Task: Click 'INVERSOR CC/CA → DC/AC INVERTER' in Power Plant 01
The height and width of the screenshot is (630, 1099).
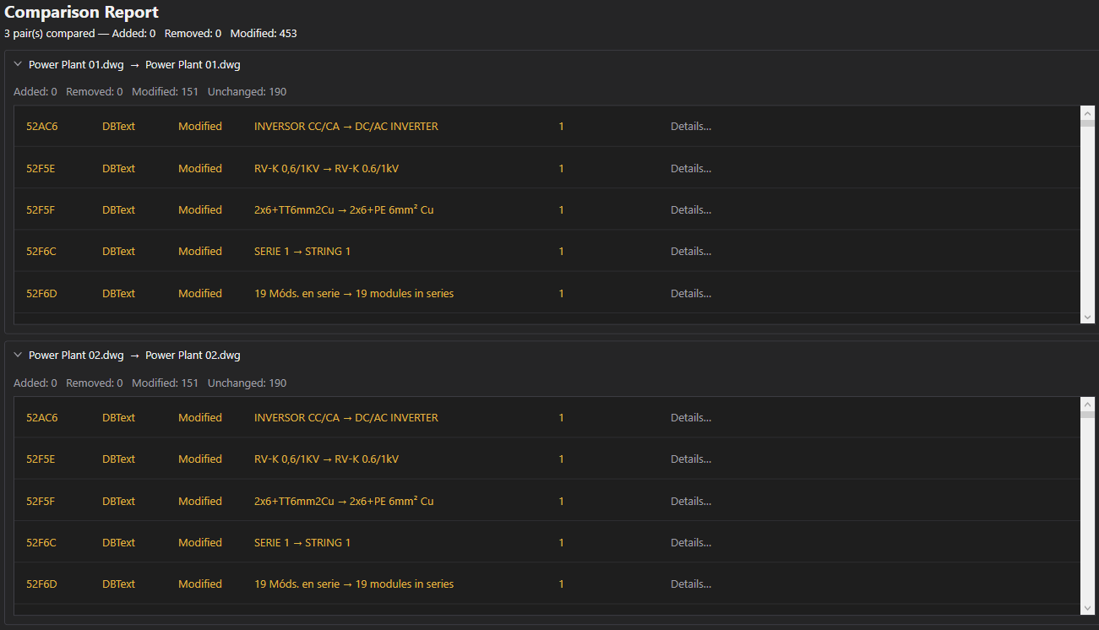Action: [346, 127]
